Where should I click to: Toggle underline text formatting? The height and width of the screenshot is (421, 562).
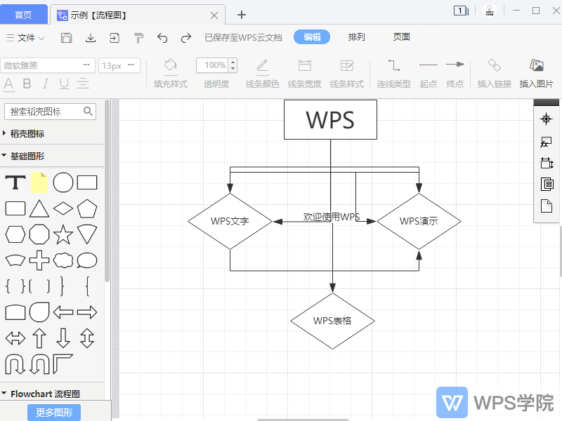pyautogui.click(x=64, y=84)
